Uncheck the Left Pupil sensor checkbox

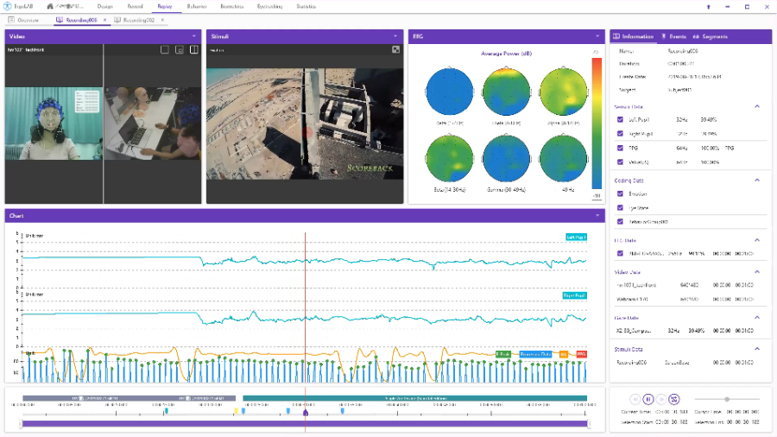coord(620,119)
